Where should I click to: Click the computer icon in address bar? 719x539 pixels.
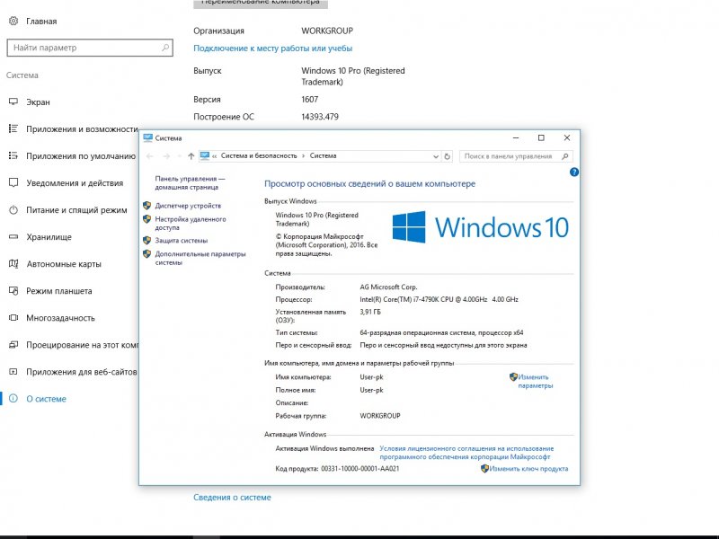pyautogui.click(x=205, y=155)
